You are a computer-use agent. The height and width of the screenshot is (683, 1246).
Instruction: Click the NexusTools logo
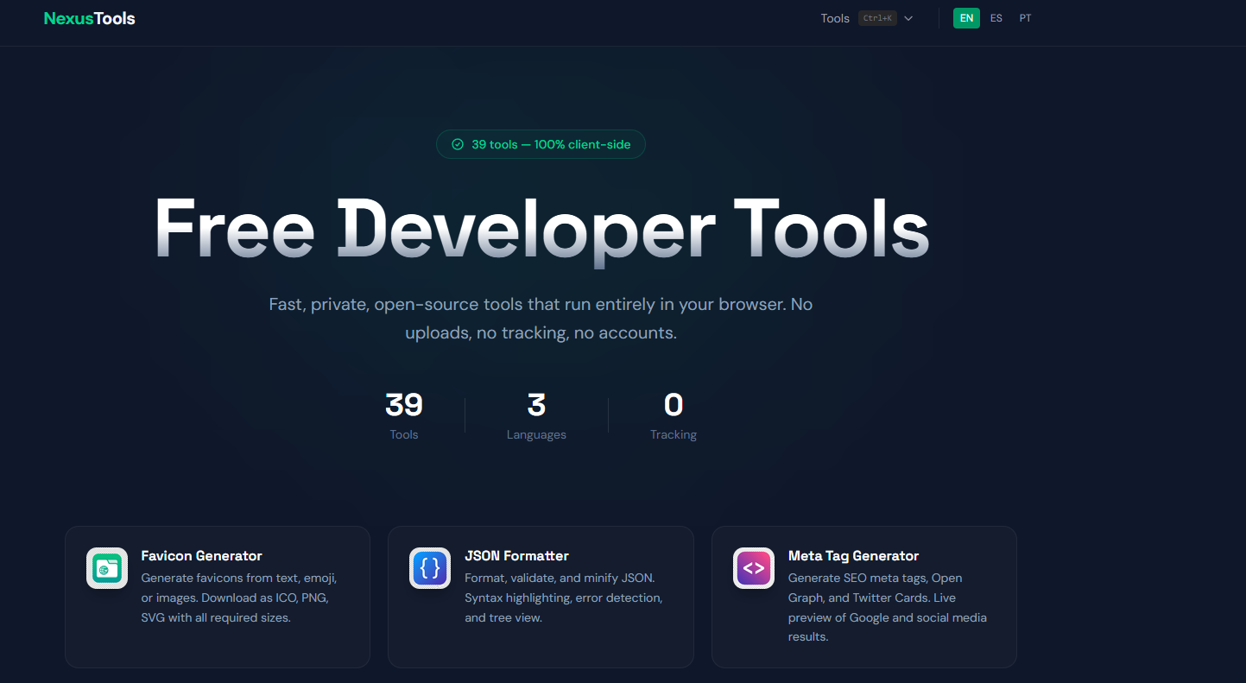coord(90,18)
